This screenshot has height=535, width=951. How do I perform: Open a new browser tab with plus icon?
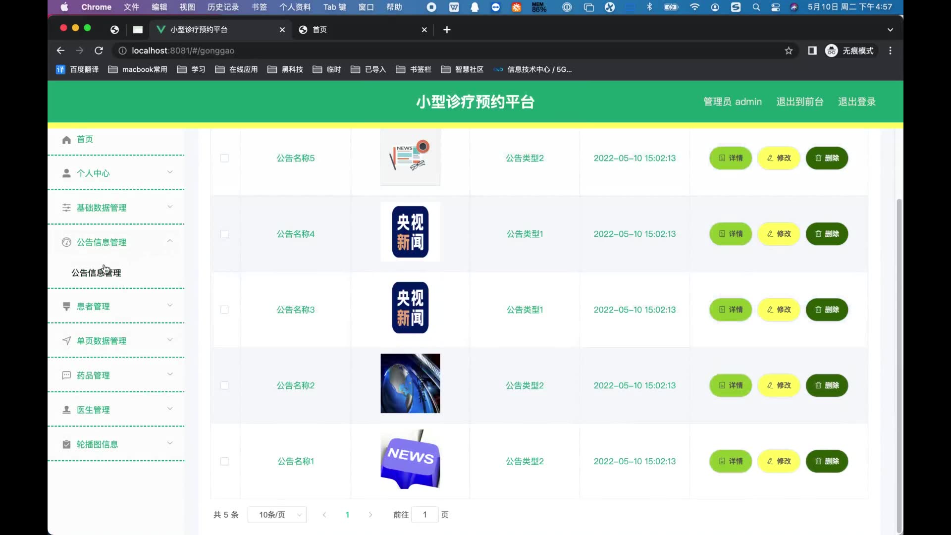(447, 30)
